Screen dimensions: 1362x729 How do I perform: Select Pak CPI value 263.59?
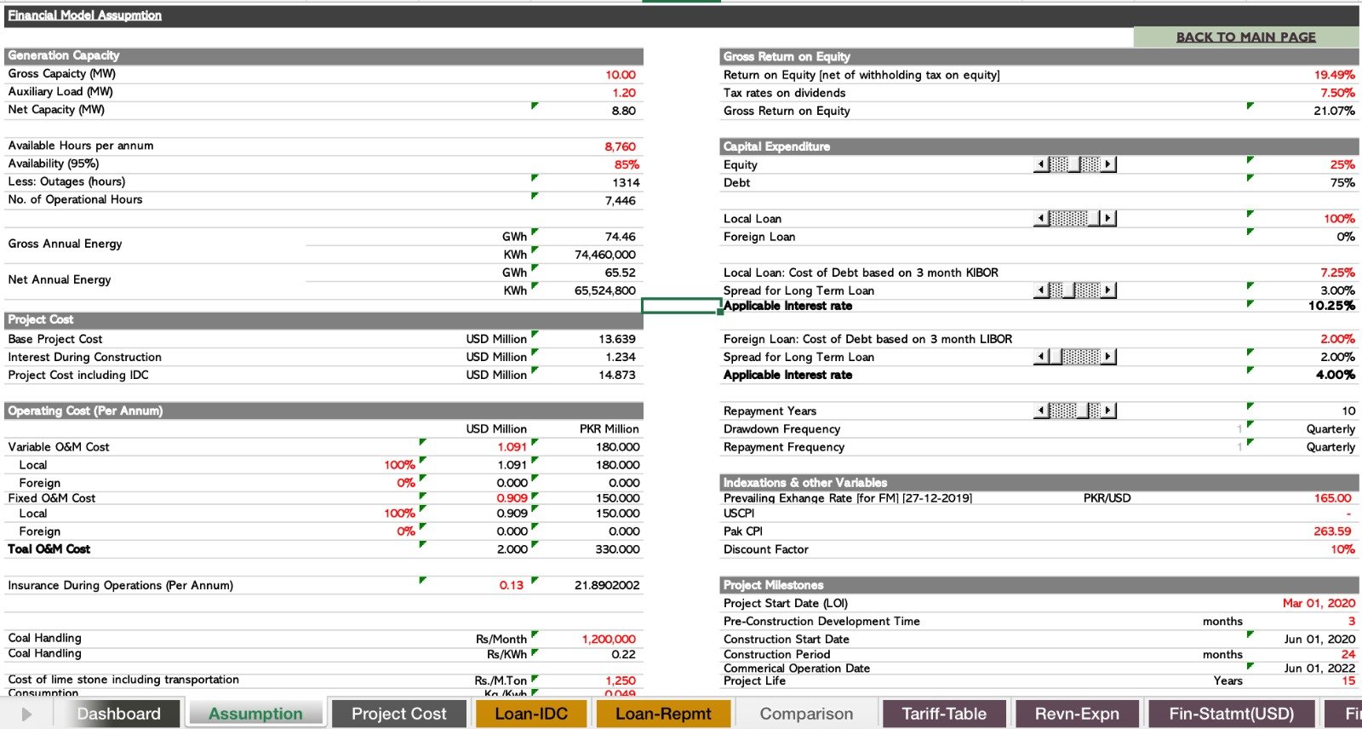pos(1332,531)
